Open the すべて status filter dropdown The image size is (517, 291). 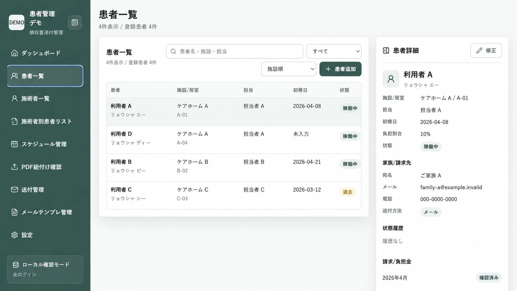334,51
